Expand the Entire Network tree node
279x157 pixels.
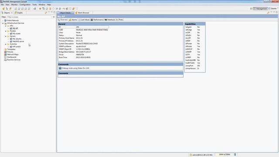coord(3,20)
